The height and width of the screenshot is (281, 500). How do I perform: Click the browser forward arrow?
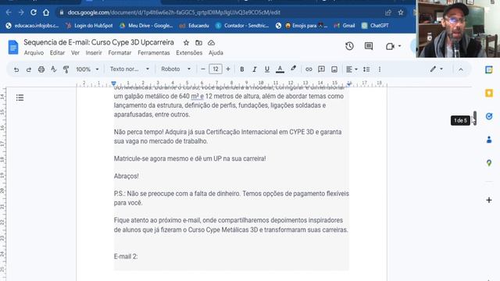[21, 12]
